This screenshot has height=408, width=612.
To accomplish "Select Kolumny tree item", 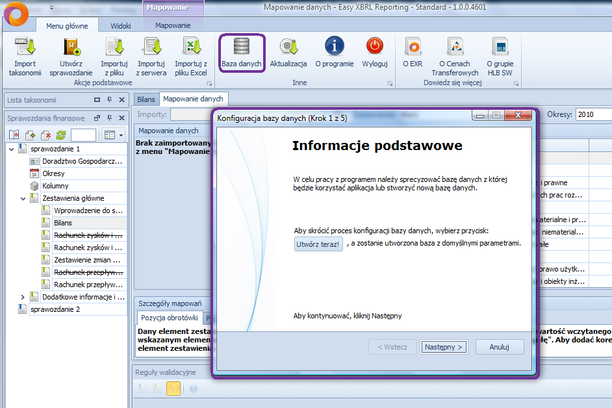I will [55, 186].
